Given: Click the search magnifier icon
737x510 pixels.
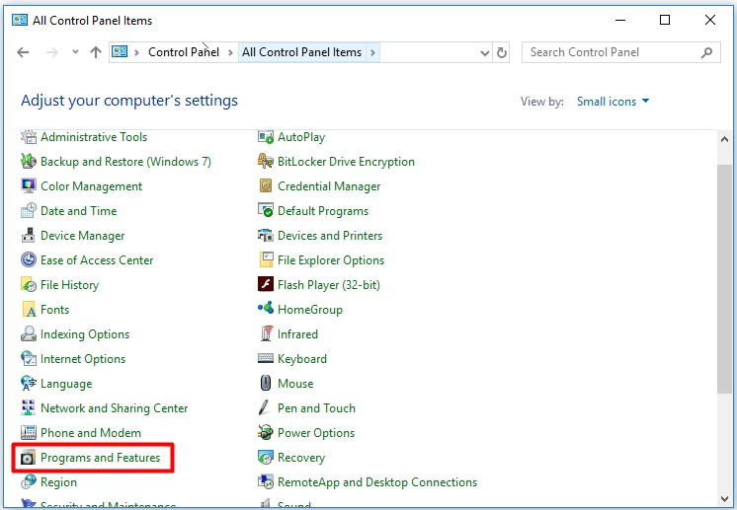Looking at the screenshot, I should [x=706, y=52].
